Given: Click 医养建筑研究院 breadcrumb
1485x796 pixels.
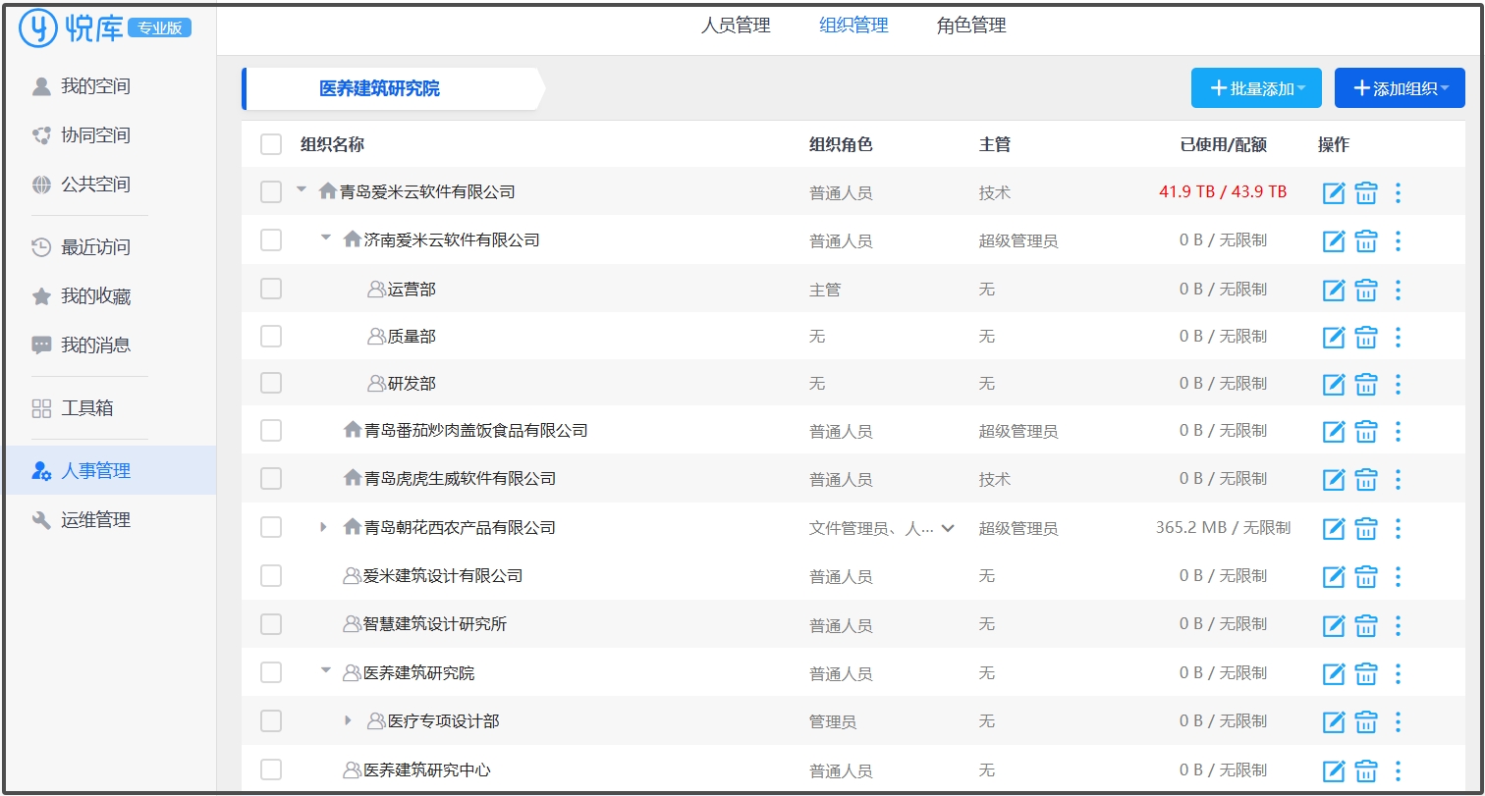Looking at the screenshot, I should 379,89.
